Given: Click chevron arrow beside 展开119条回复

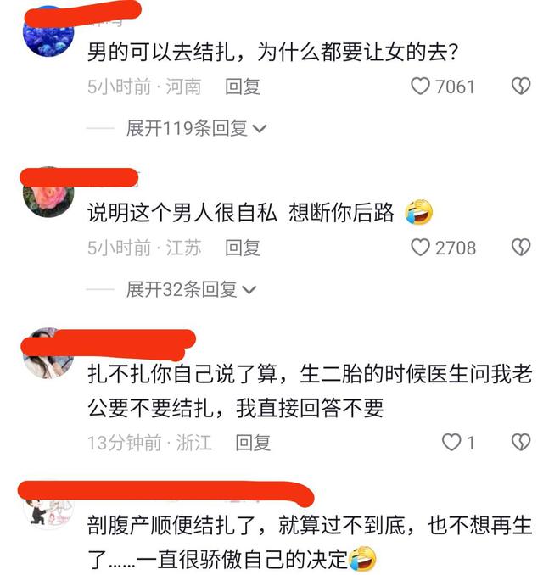Looking at the screenshot, I should (260, 129).
